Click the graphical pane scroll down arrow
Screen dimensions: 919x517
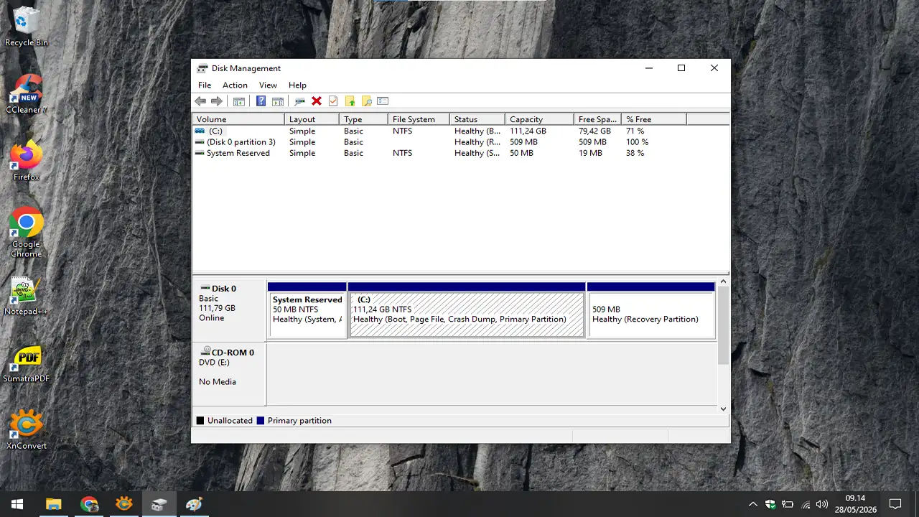click(723, 409)
